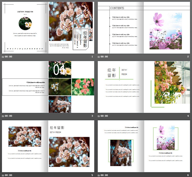
Task: Click the transition star icon under slide 4
Action: 99,116
